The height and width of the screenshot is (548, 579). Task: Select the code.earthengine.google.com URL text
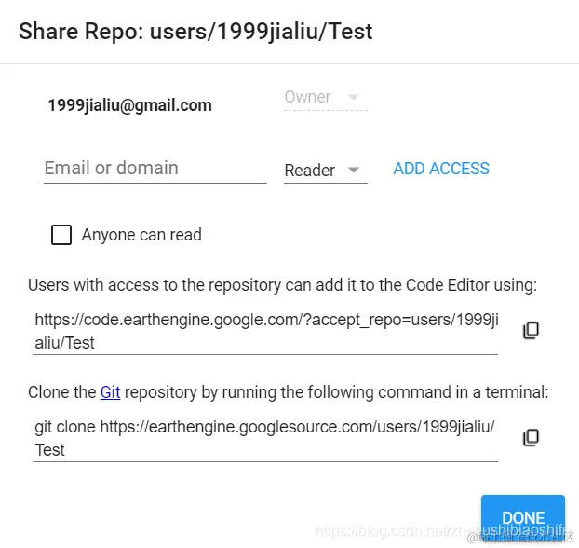(x=266, y=331)
